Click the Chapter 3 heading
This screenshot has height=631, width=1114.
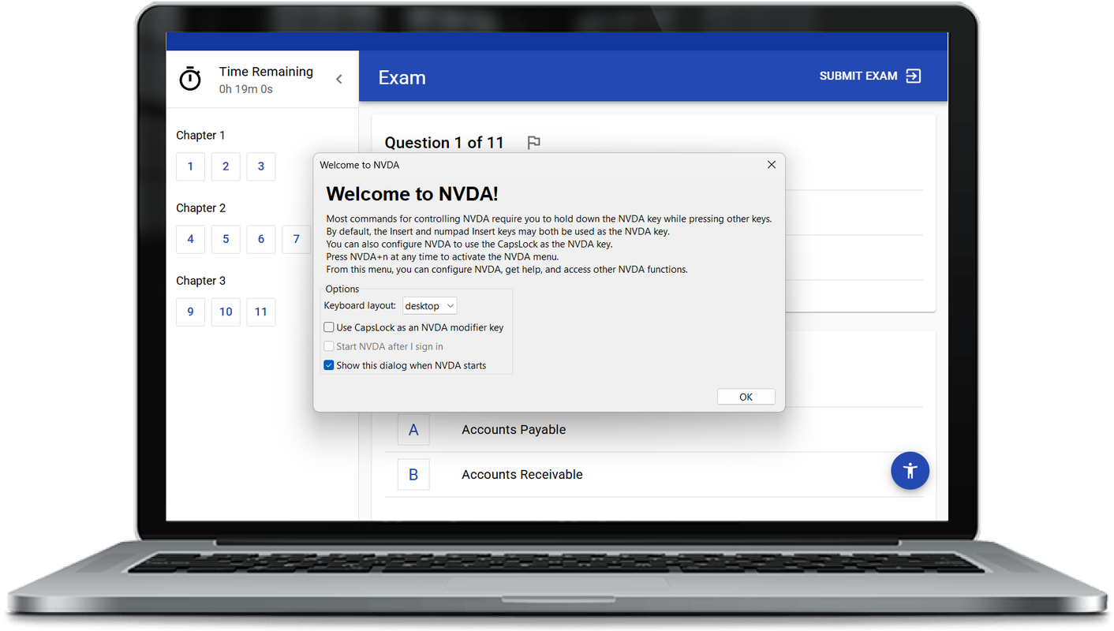tap(200, 281)
